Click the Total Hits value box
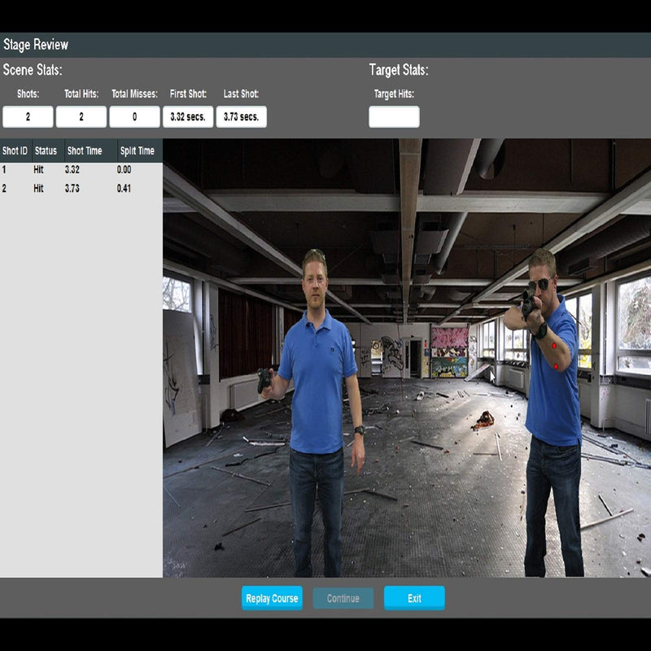This screenshot has width=651, height=651. 81,117
